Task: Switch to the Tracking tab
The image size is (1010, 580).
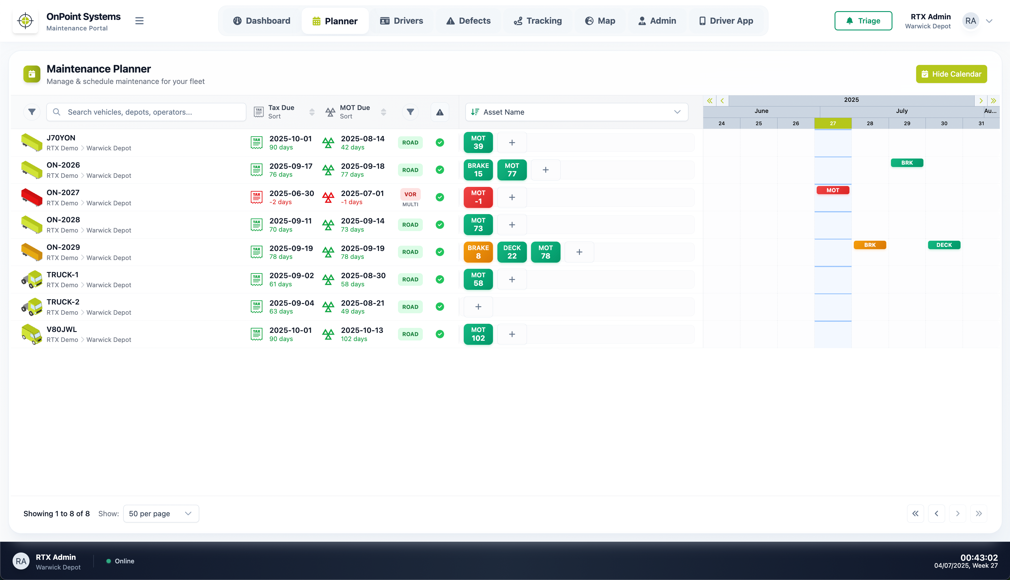Action: [538, 21]
